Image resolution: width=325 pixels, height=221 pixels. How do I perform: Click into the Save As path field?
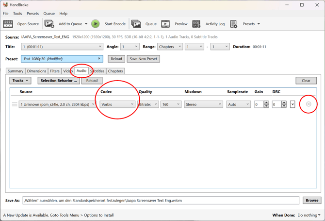click(161, 201)
